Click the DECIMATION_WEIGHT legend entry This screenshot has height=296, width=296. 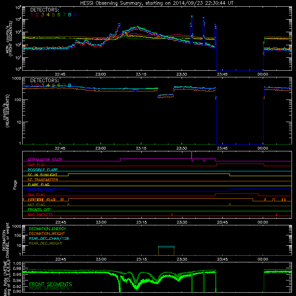(47, 234)
